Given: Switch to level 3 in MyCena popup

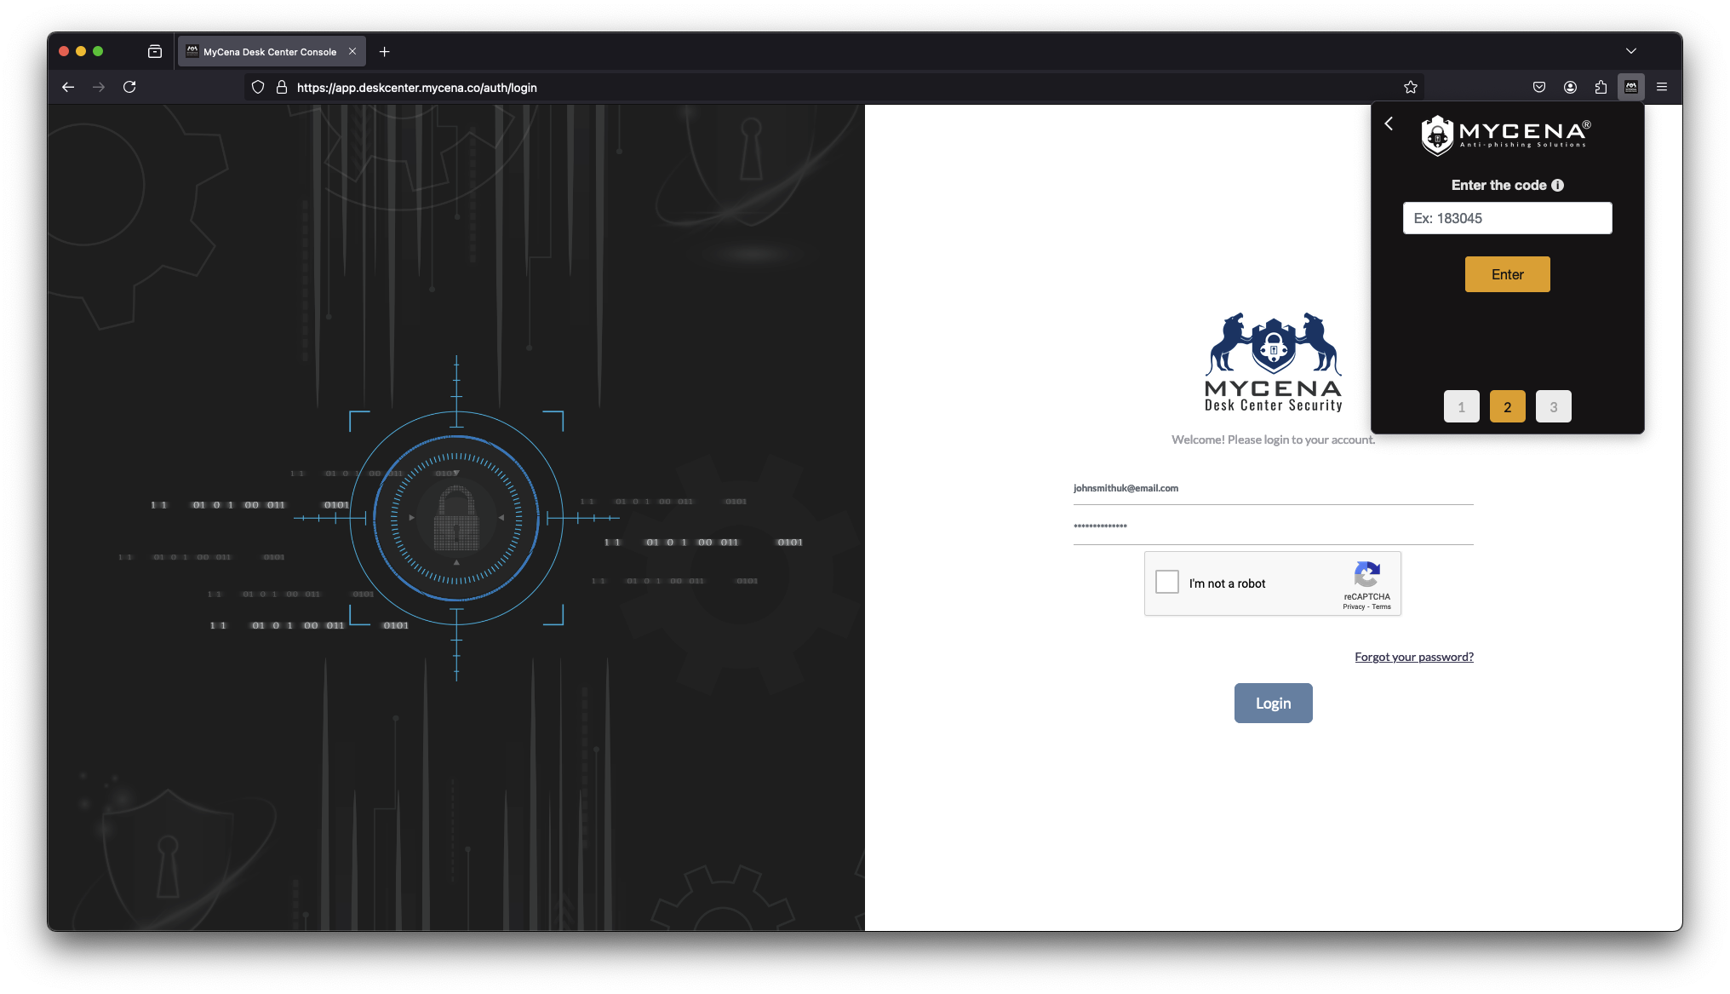Looking at the screenshot, I should pyautogui.click(x=1553, y=406).
